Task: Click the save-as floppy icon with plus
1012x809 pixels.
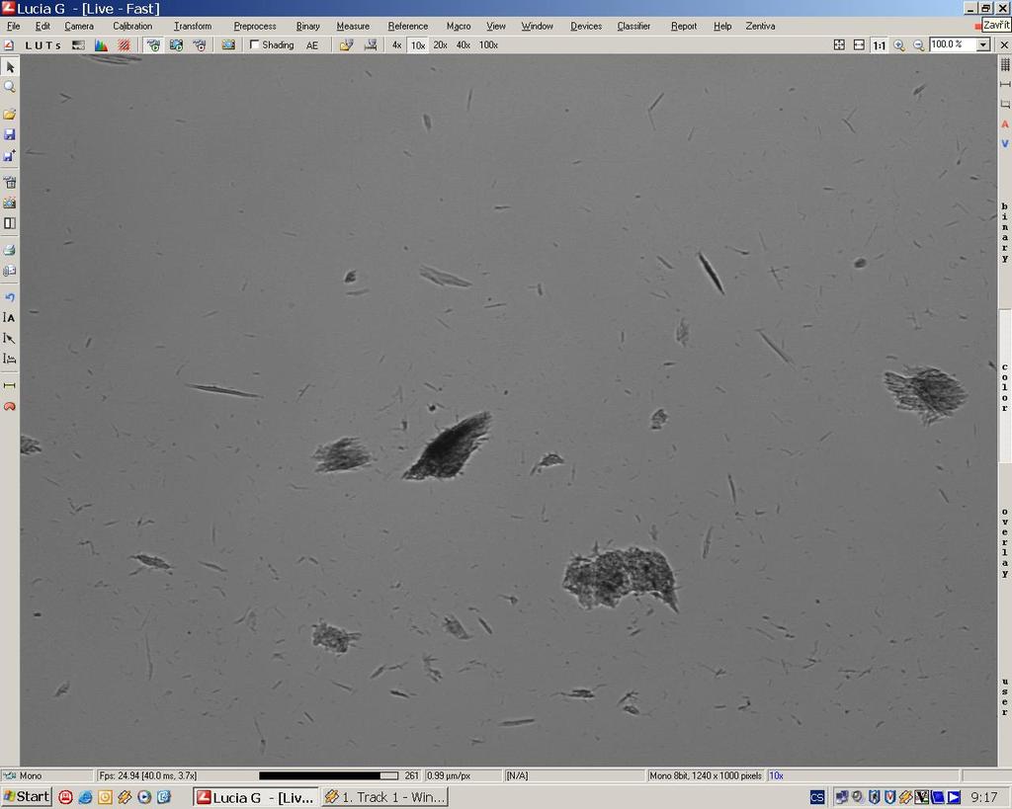Action: click(10, 155)
